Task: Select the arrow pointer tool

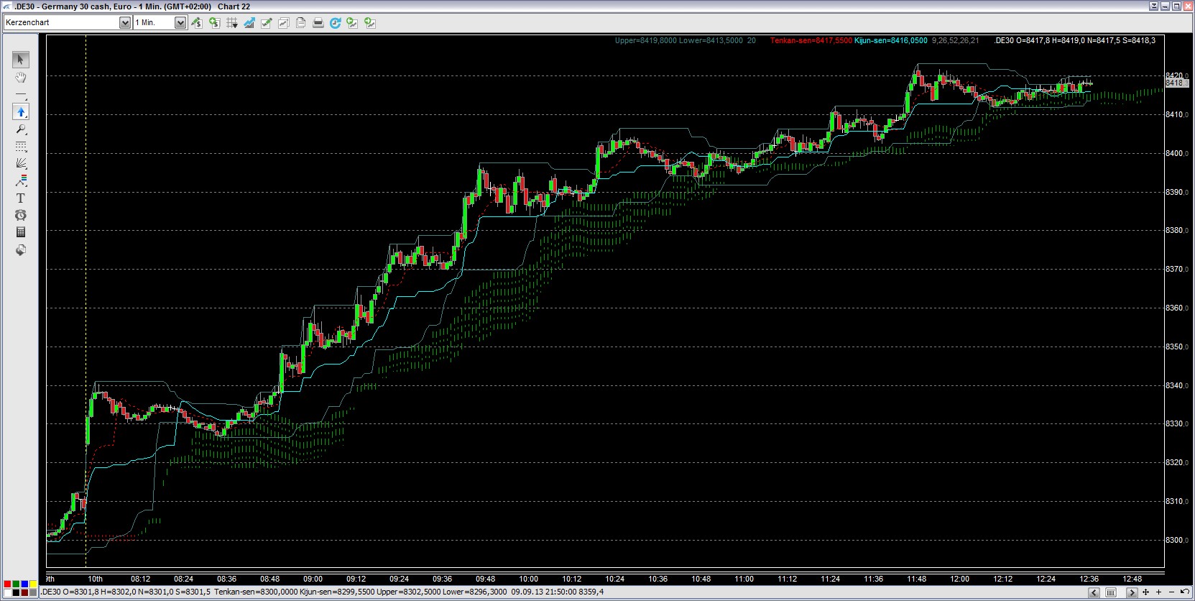Action: (x=21, y=60)
